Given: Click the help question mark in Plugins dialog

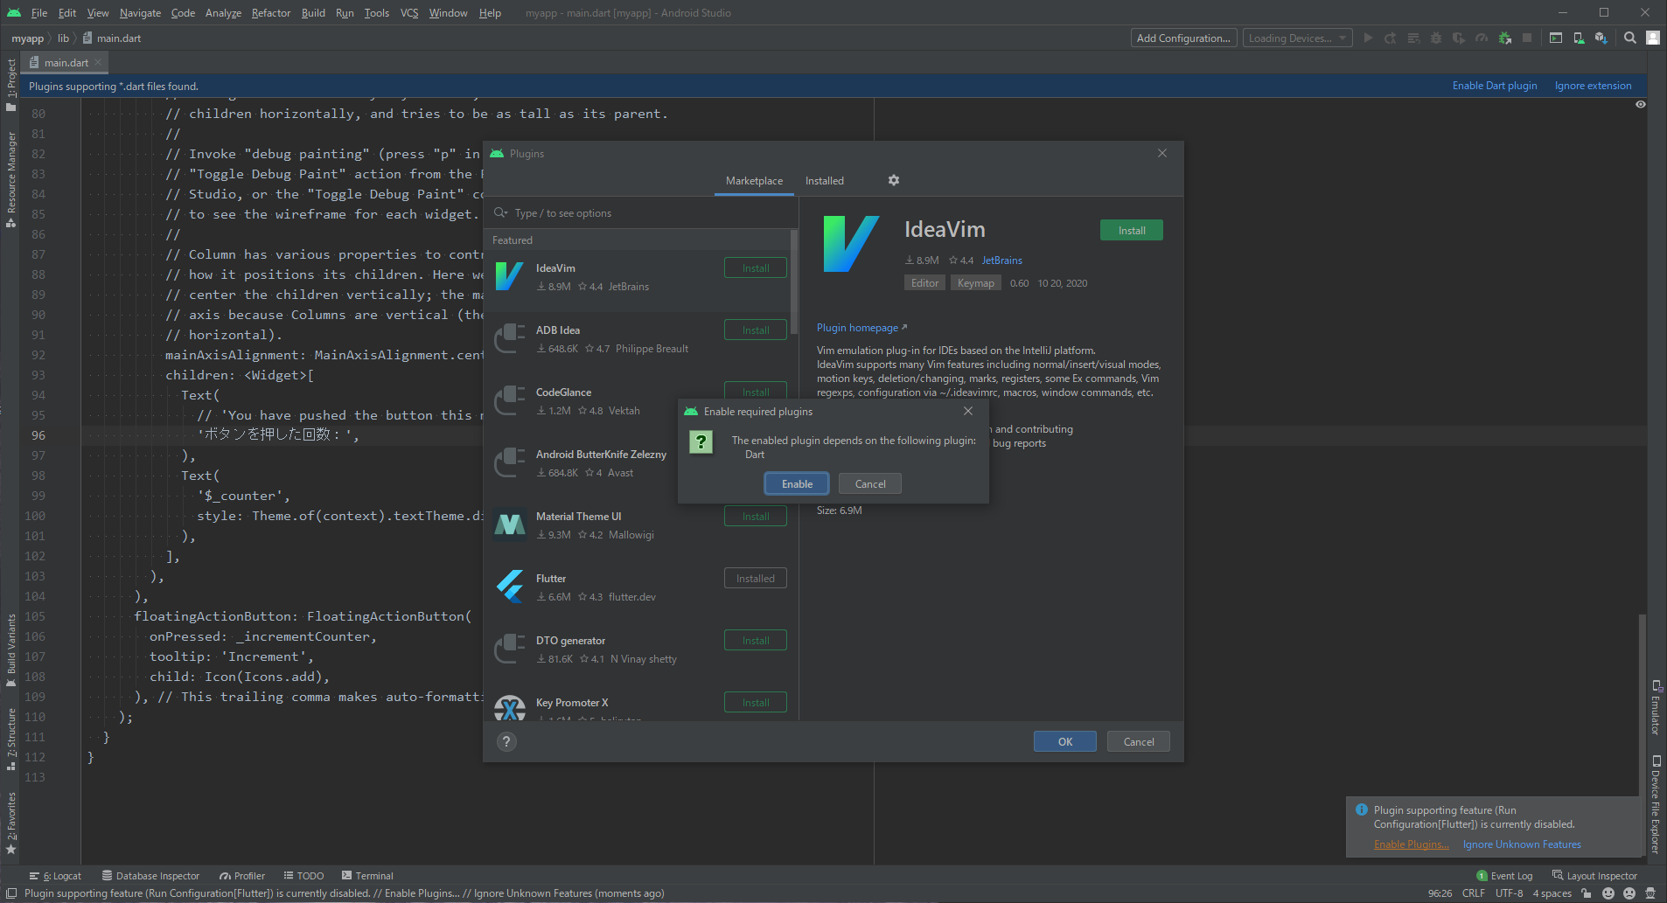Looking at the screenshot, I should [x=506, y=741].
